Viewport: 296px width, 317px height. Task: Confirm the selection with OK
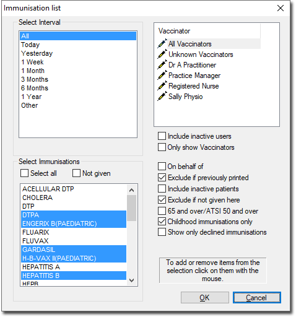205,297
